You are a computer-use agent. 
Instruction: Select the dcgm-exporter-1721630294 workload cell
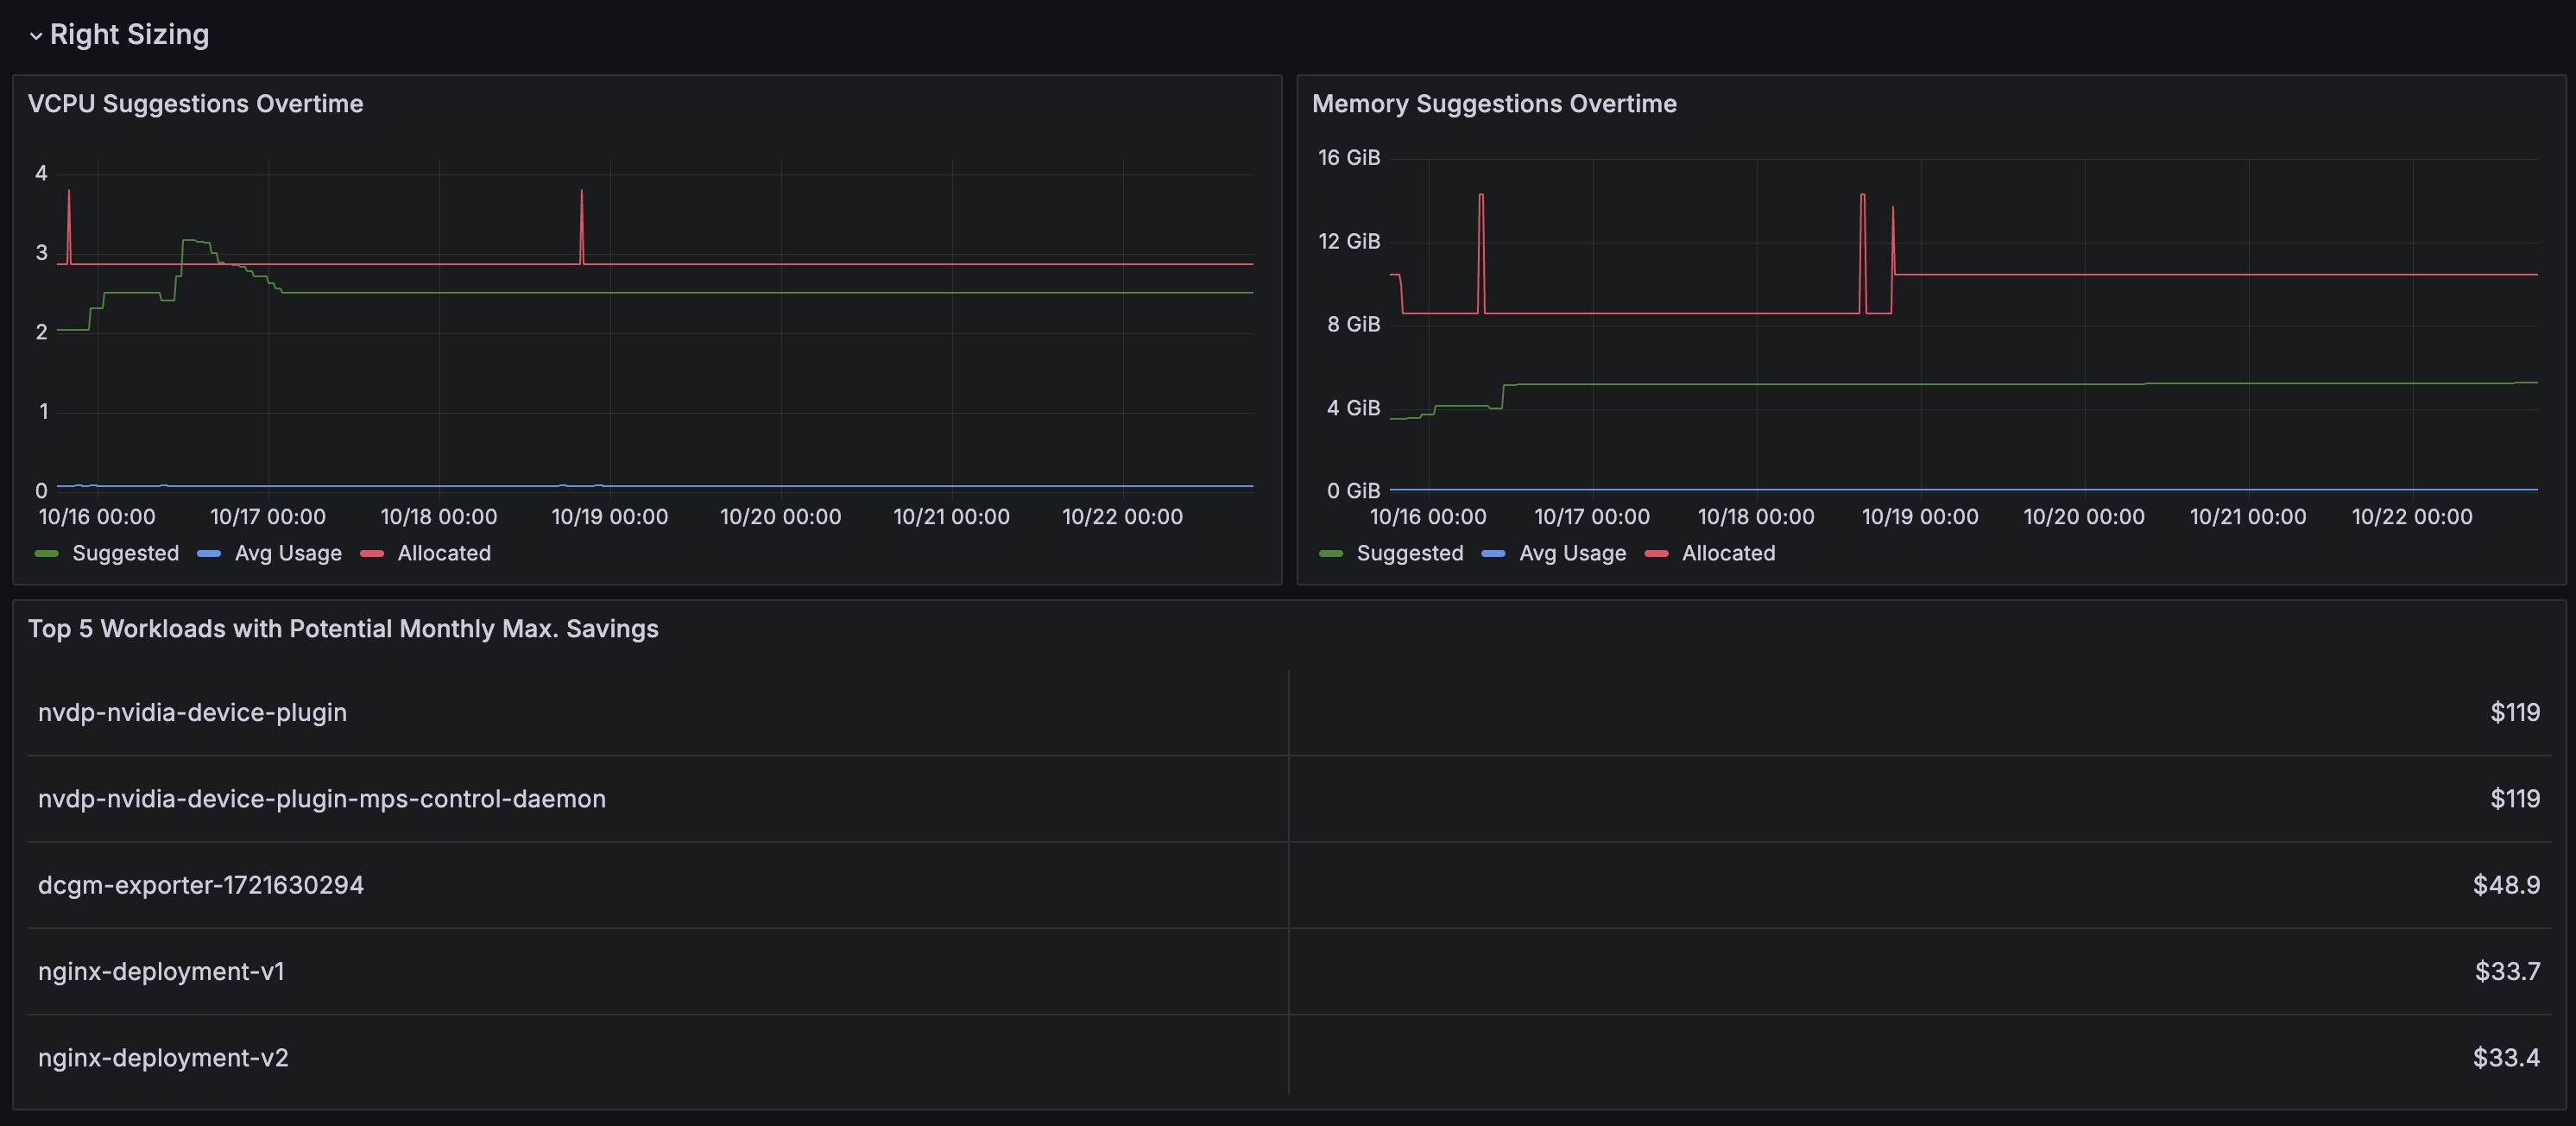point(658,885)
